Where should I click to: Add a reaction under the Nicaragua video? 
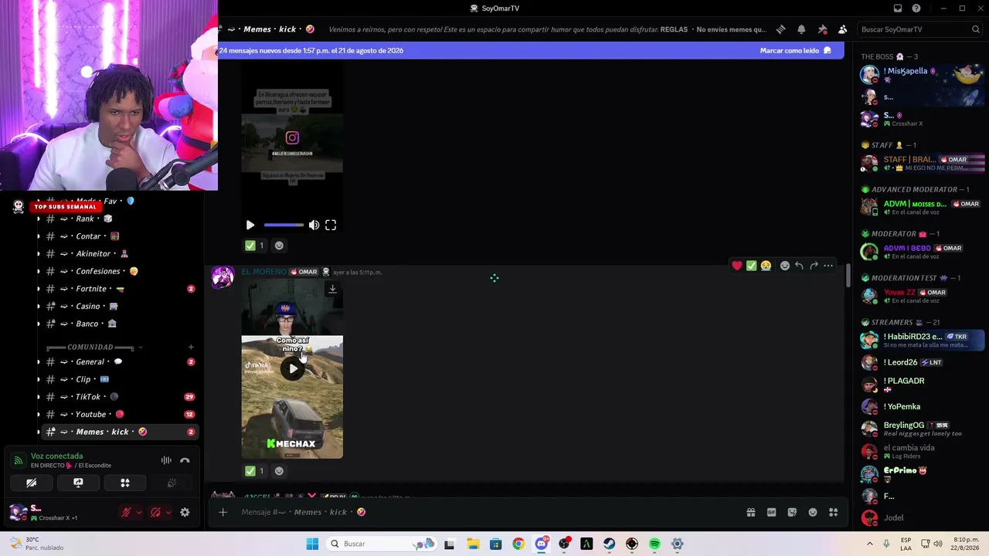279,246
